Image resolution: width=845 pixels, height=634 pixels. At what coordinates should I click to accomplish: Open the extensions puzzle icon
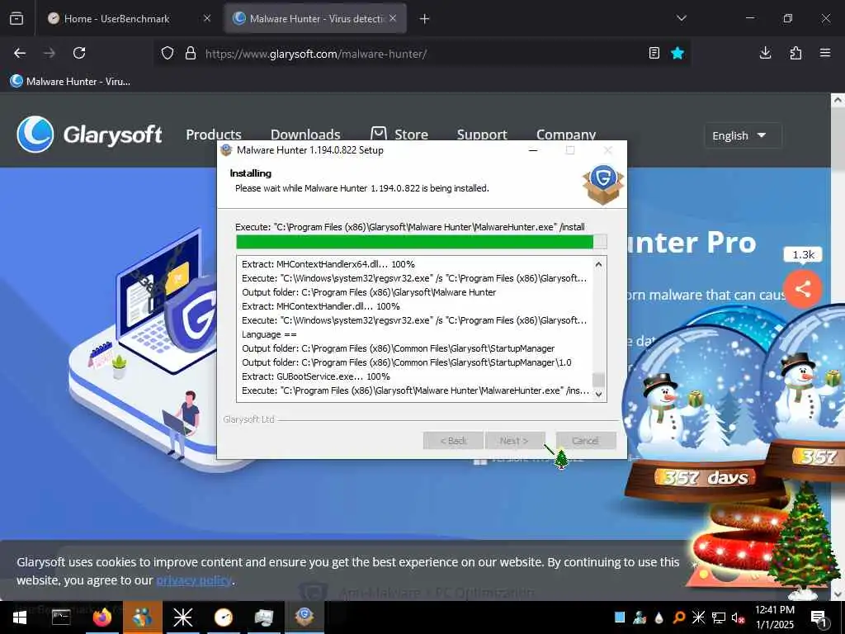795,53
